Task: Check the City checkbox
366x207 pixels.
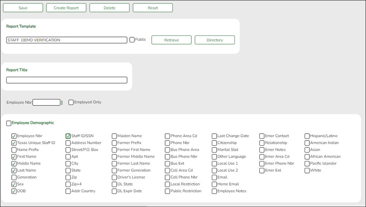Action: click(x=68, y=164)
